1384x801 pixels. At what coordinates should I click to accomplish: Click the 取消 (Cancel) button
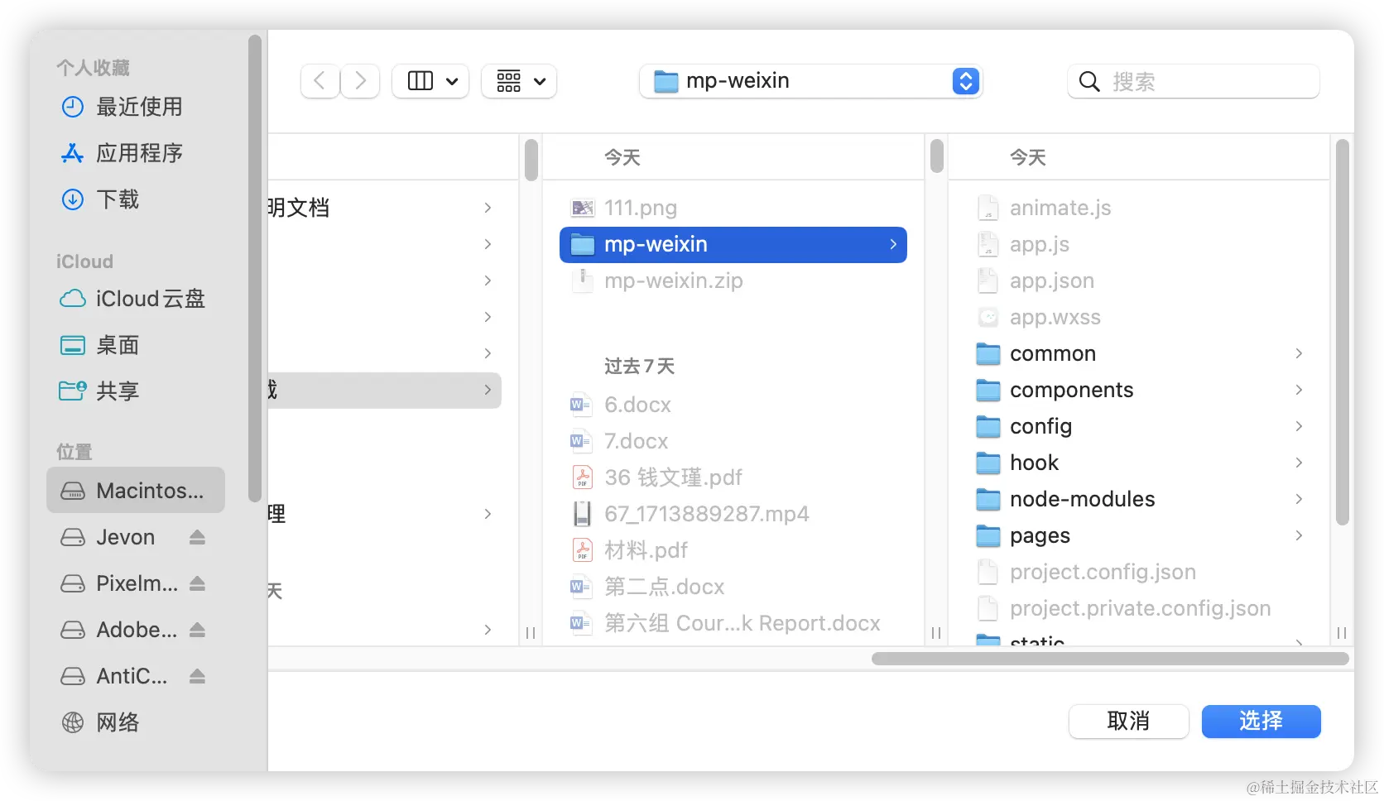pyautogui.click(x=1128, y=721)
